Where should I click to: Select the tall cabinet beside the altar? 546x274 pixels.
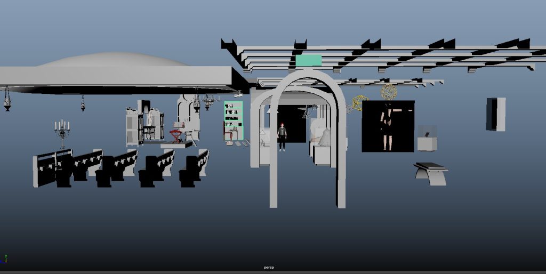click(x=135, y=127)
